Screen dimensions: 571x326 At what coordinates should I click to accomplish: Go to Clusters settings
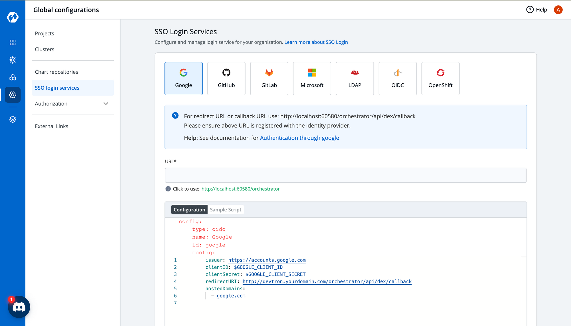pos(73,49)
